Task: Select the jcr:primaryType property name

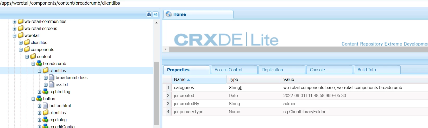Action: click(188, 112)
